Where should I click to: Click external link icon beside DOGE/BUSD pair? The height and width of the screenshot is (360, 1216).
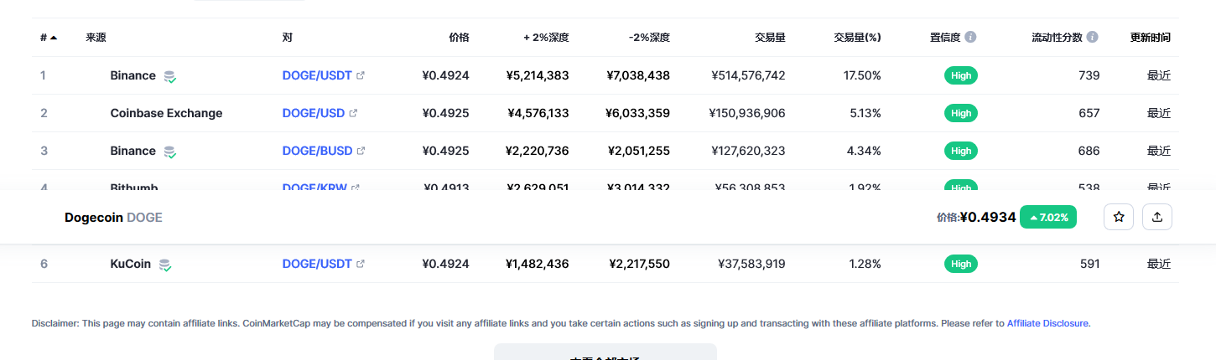(361, 151)
